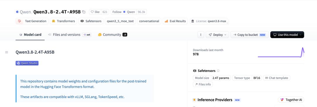Image resolution: width=317 pixels, height=107 pixels.
Task: Click the Qwen organization logo beside the title
Action: pos(17,12)
